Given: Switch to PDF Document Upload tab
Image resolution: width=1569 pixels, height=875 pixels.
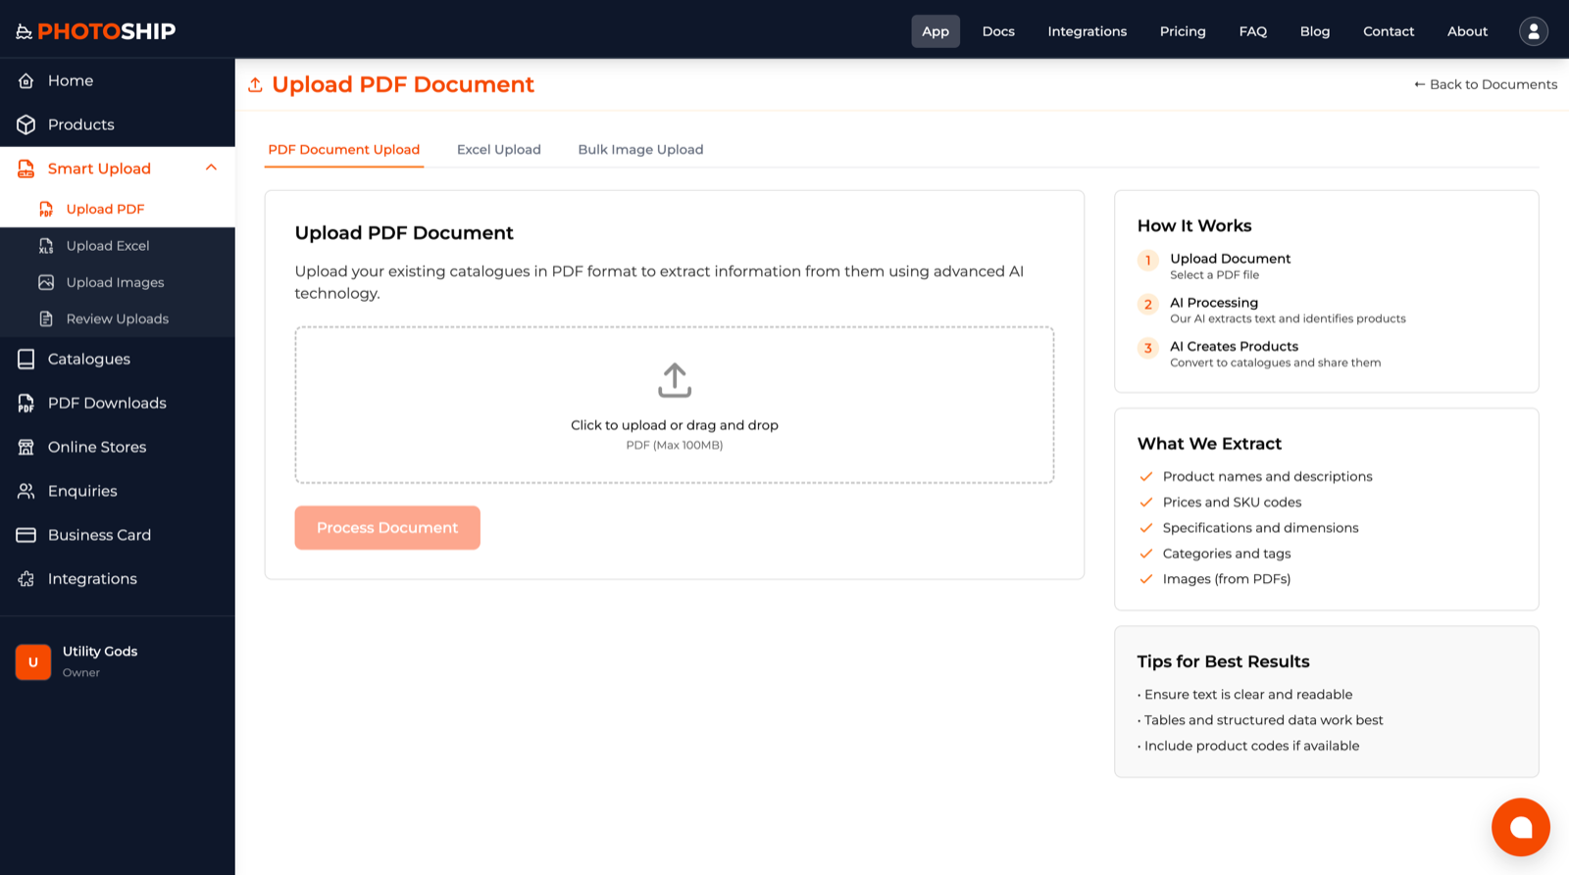Looking at the screenshot, I should click(x=344, y=150).
